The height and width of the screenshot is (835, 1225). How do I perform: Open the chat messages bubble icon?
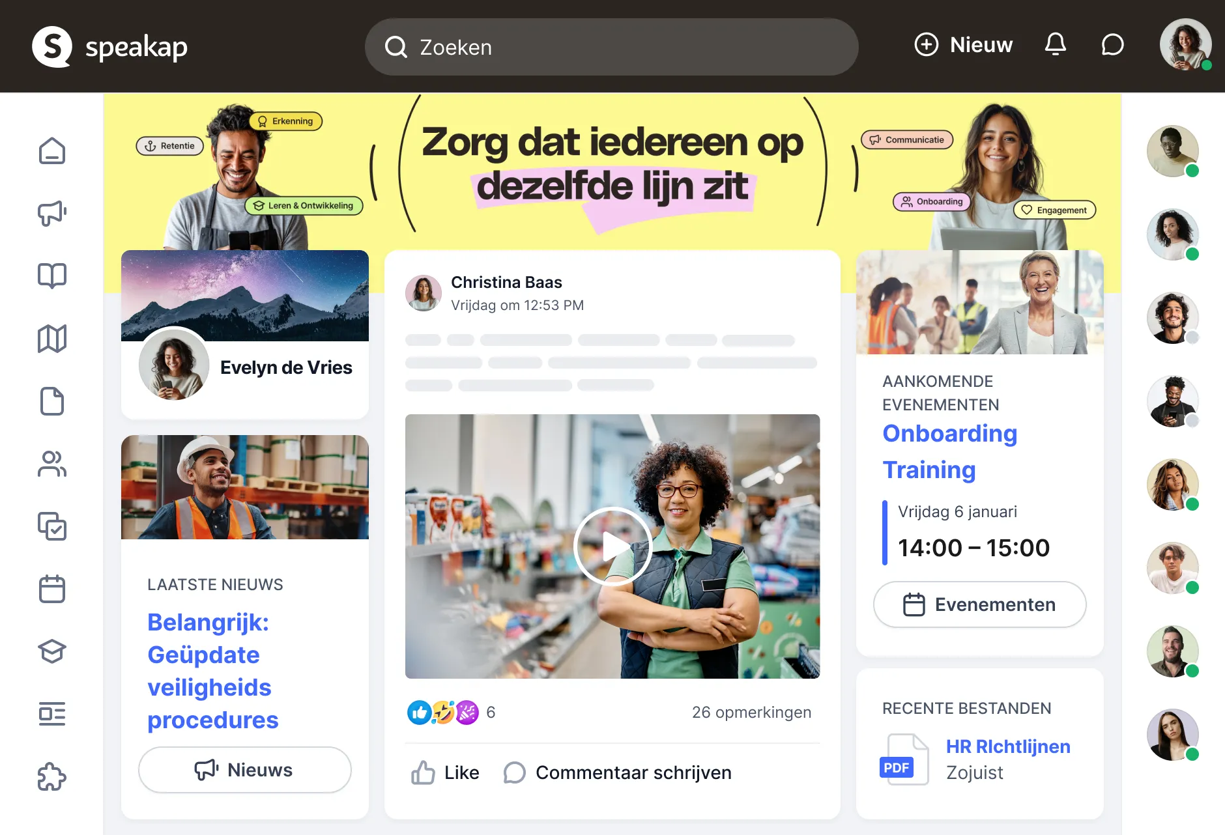tap(1112, 45)
